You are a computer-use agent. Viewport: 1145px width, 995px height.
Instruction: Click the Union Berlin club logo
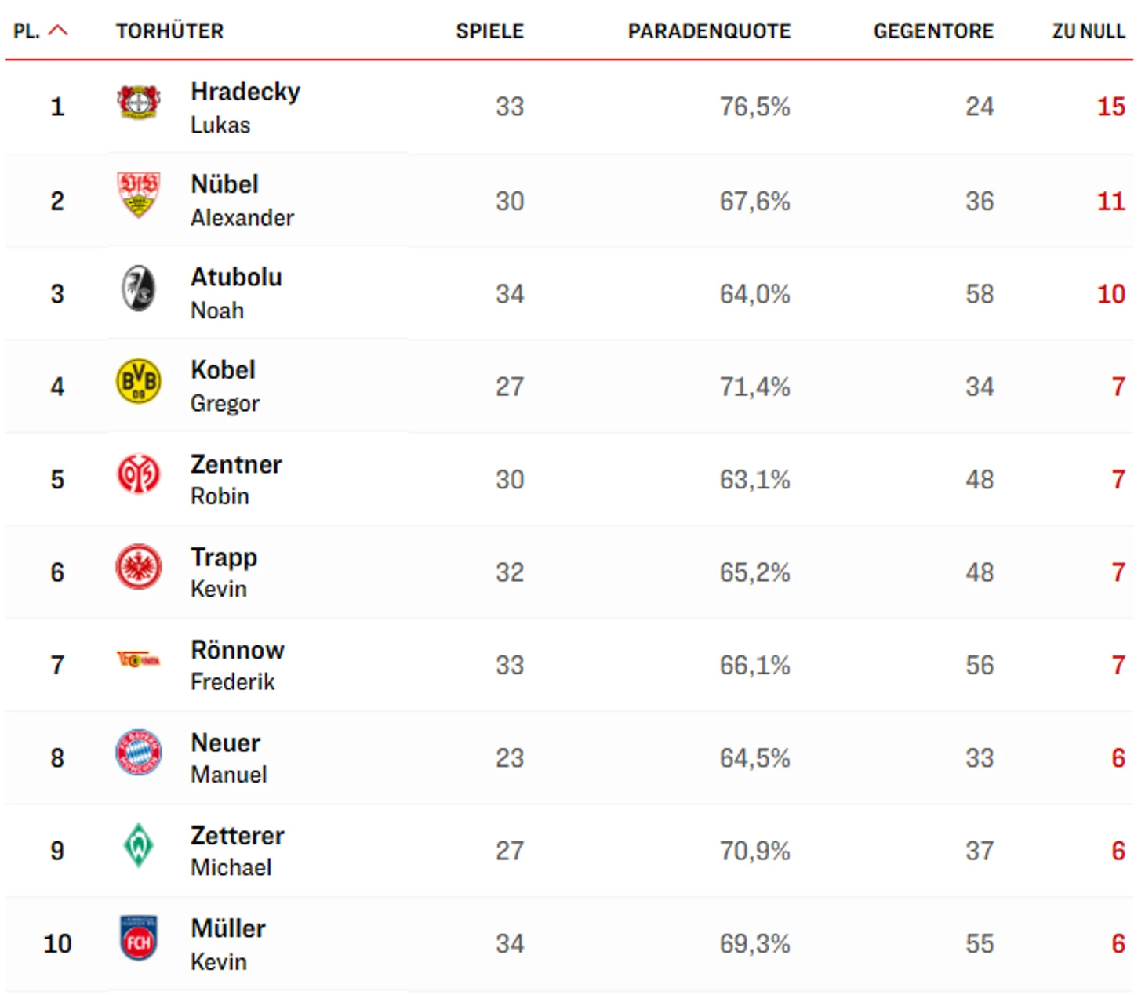[139, 660]
